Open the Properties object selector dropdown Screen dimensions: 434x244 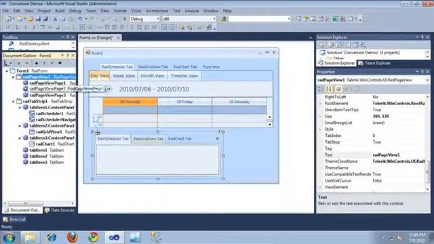428,80
